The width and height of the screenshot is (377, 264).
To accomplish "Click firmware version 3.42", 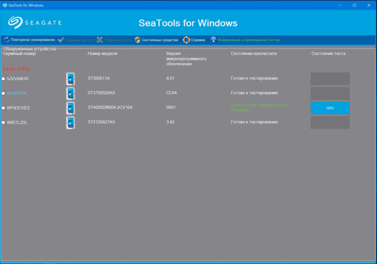I will pyautogui.click(x=170, y=122).
